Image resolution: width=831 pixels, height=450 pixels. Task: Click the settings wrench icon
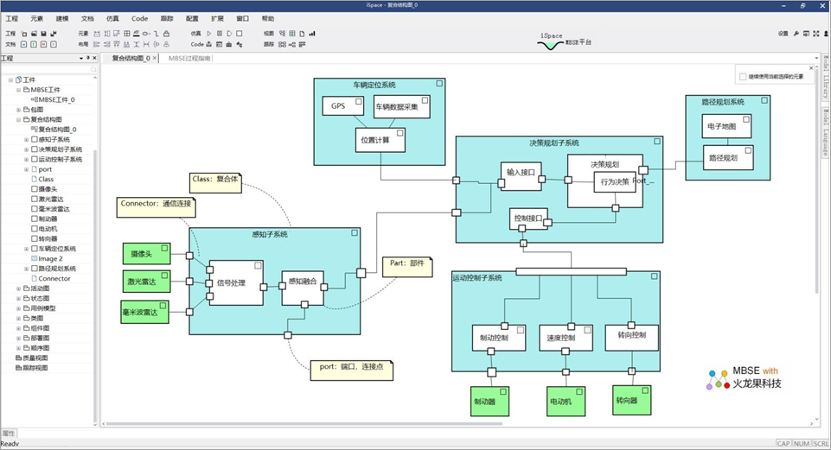click(x=796, y=34)
